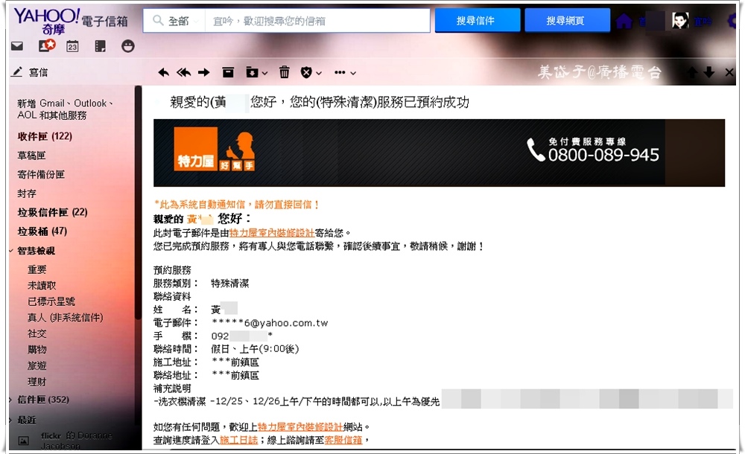Open the 客服信箱 link
The width and height of the screenshot is (745, 454).
click(x=343, y=440)
